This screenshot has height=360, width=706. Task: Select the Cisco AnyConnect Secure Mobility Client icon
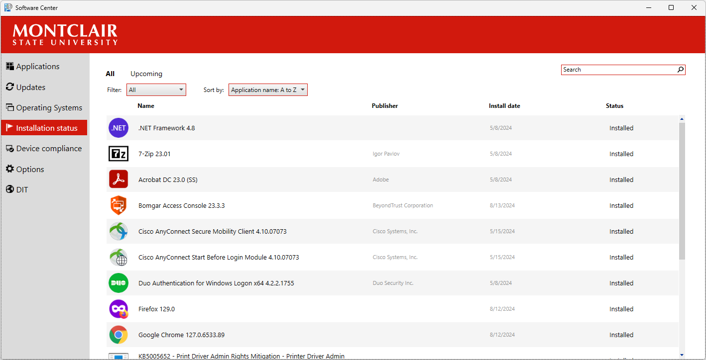coord(118,231)
